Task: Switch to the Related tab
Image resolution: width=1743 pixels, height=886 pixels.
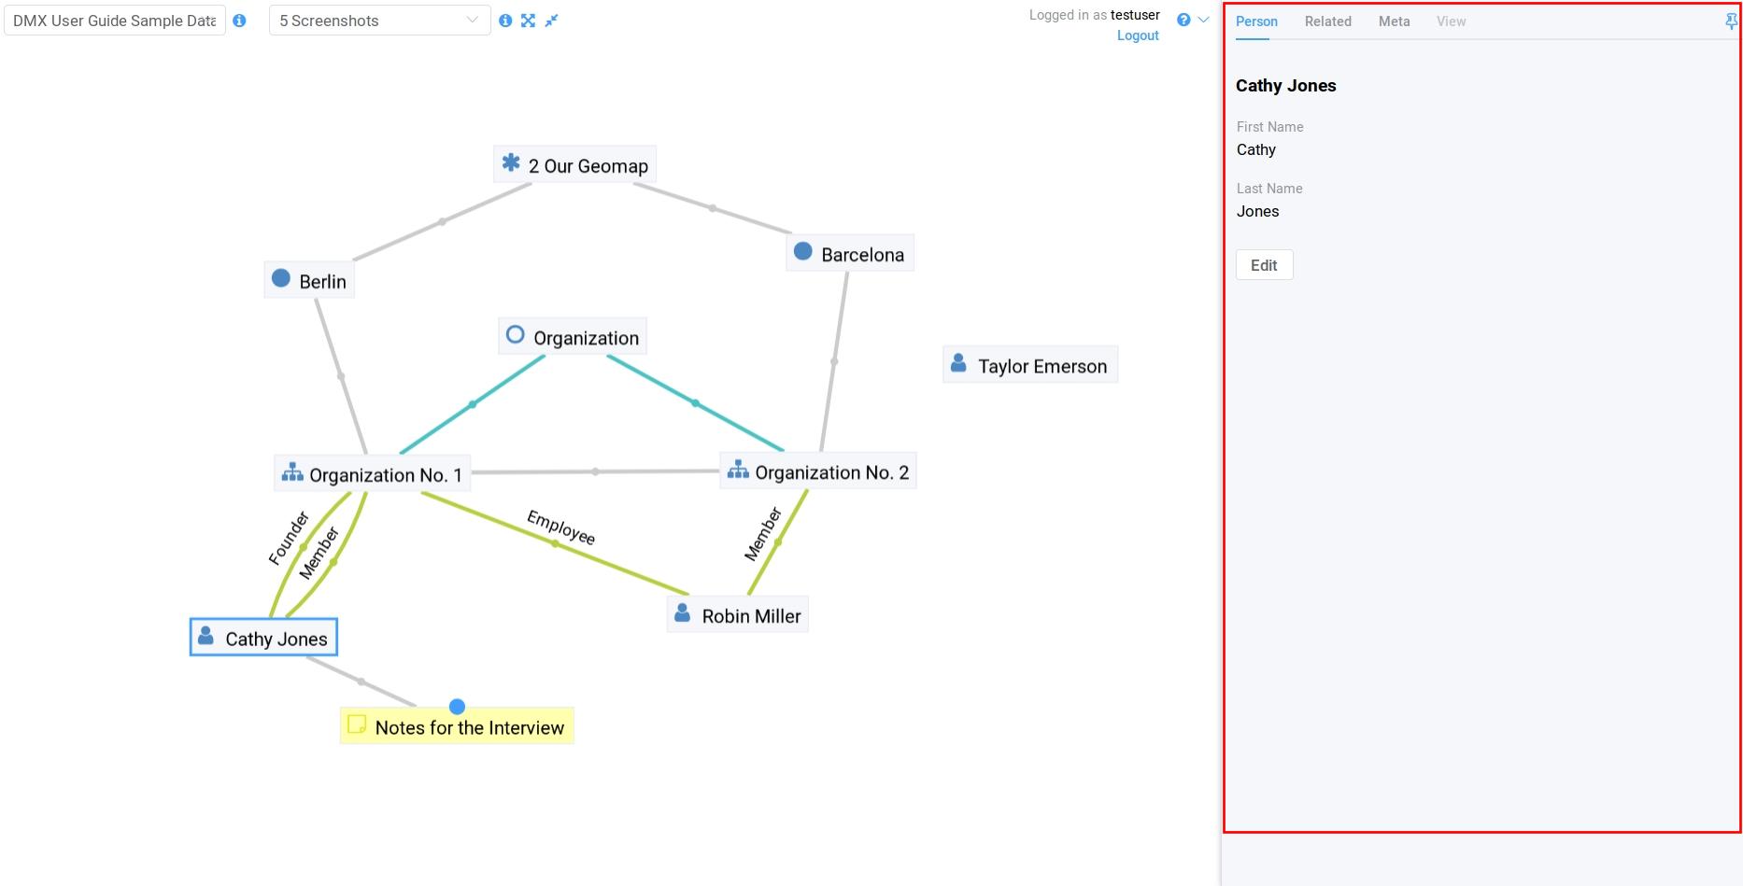Action: click(1327, 21)
